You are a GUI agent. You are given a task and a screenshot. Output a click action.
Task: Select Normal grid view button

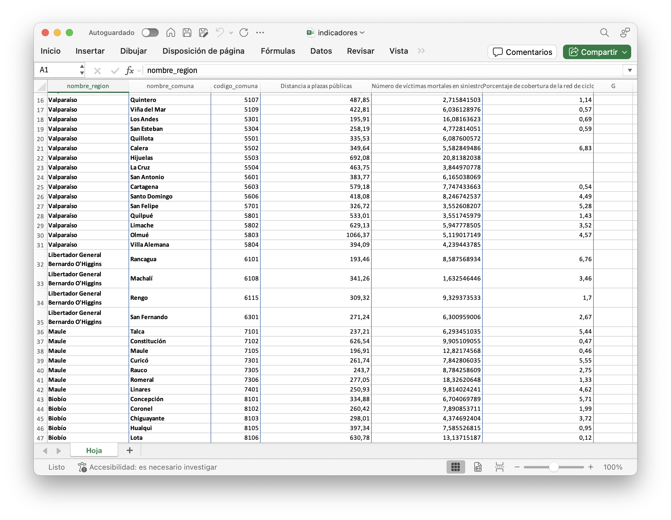point(455,467)
